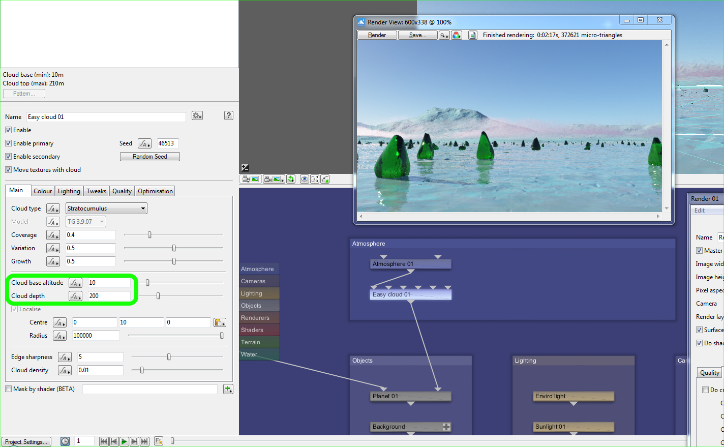This screenshot has width=724, height=447.
Task: Click the animation button for Variation
Action: pyautogui.click(x=53, y=248)
